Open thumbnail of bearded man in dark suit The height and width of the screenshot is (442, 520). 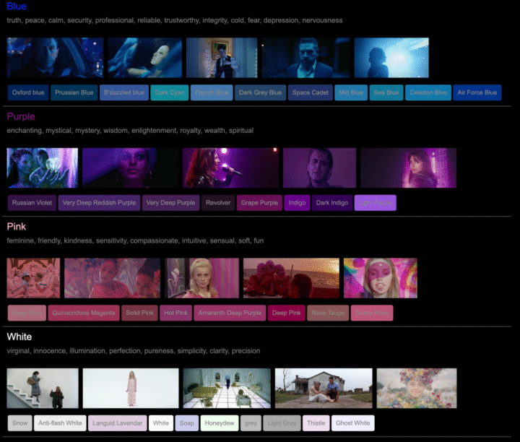click(305, 58)
